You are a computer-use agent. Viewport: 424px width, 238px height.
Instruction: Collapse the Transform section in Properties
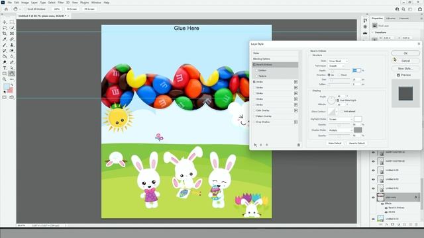click(372, 32)
